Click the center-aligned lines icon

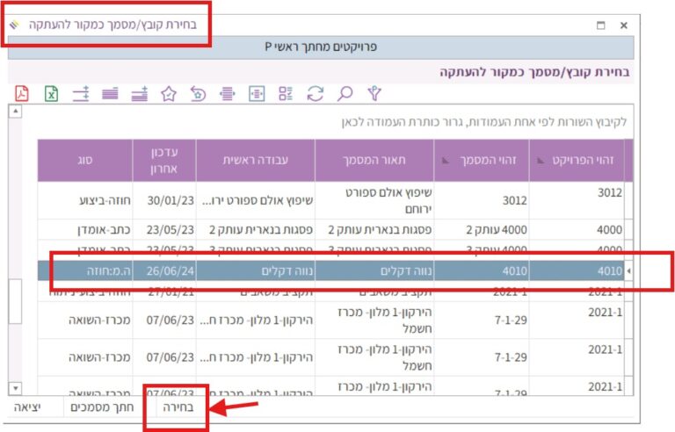coord(228,93)
